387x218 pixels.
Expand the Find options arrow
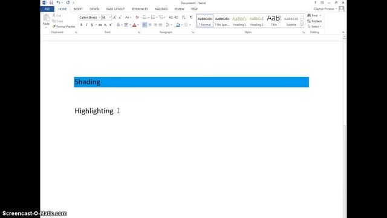tap(320, 16)
